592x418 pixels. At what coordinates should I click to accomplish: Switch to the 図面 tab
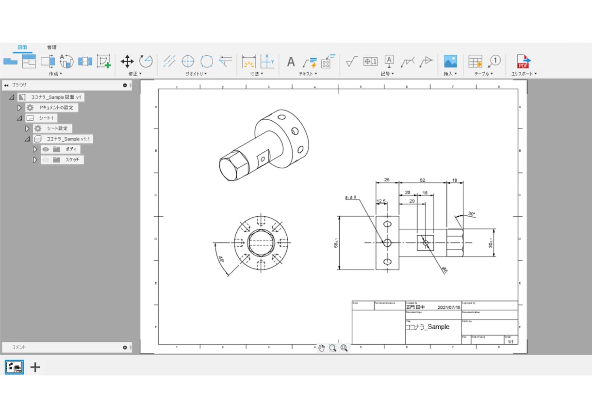click(22, 48)
